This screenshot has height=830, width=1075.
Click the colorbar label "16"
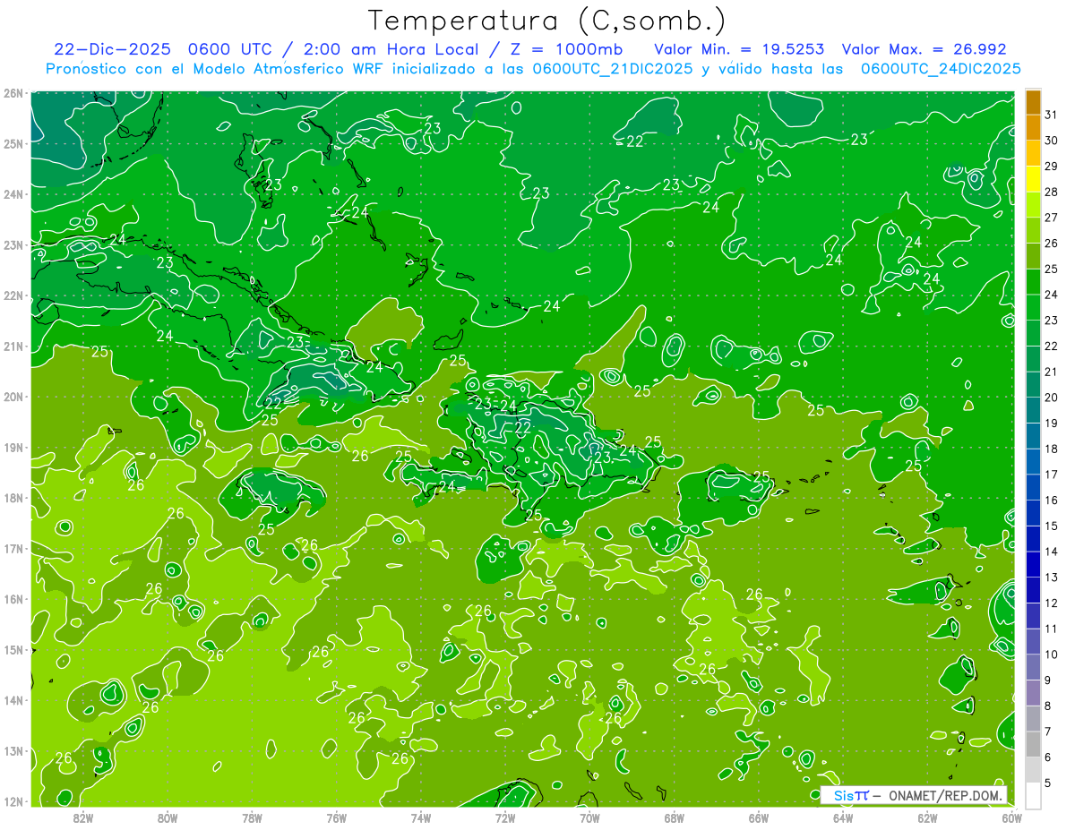click(1051, 500)
